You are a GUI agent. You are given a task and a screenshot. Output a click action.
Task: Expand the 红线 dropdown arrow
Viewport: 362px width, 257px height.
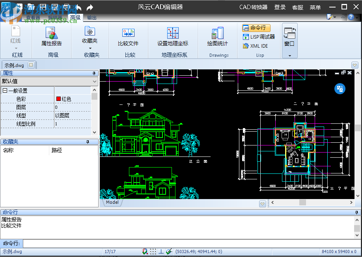point(16,48)
